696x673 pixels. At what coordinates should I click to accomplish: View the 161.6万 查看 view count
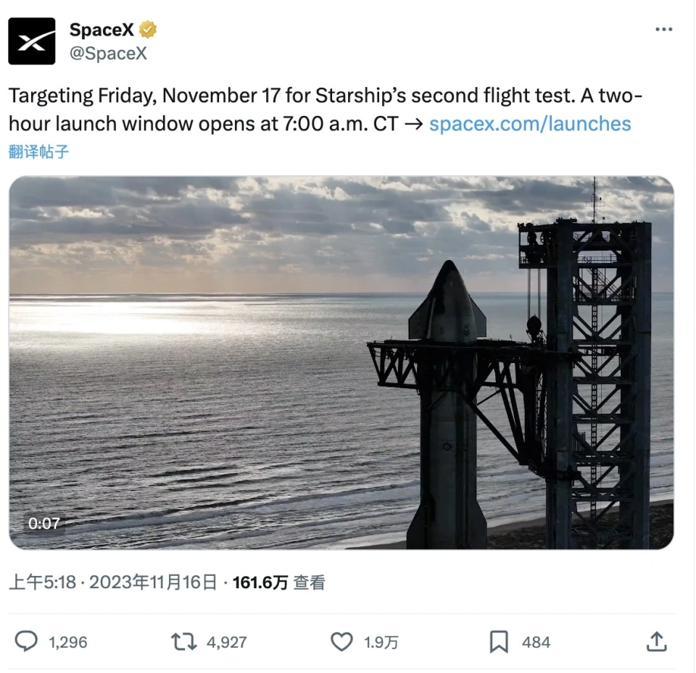[x=278, y=582]
